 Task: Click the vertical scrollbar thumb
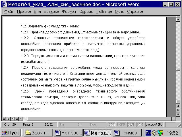coord(178,70)
